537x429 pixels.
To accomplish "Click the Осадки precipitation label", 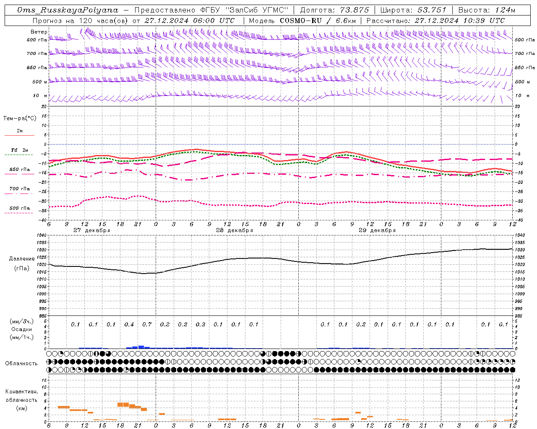I will click(22, 329).
